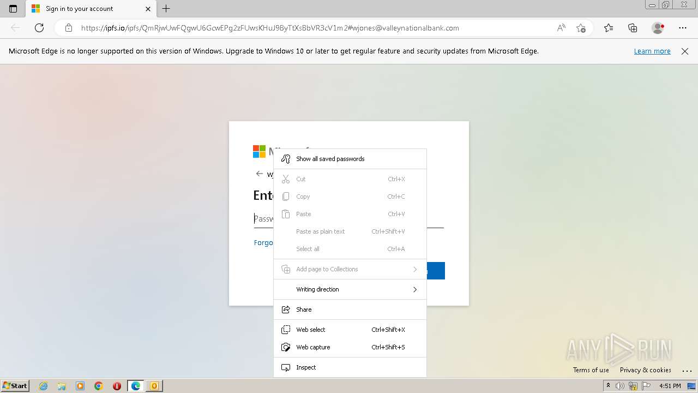Click the Read aloud icon
Image resolution: width=698 pixels, height=393 pixels.
[561, 28]
